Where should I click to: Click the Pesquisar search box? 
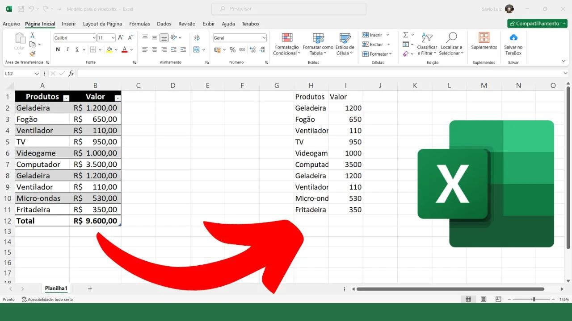[x=289, y=9]
